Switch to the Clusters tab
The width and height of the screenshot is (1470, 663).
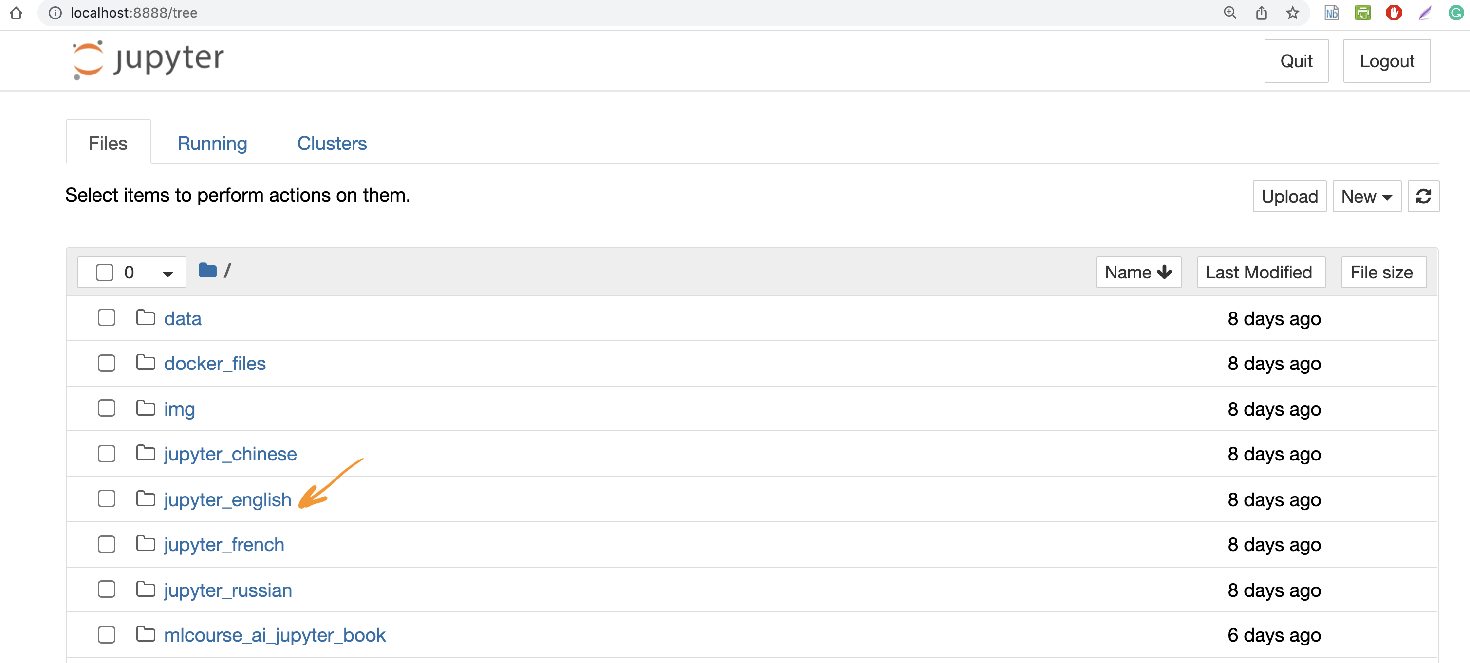coord(332,143)
